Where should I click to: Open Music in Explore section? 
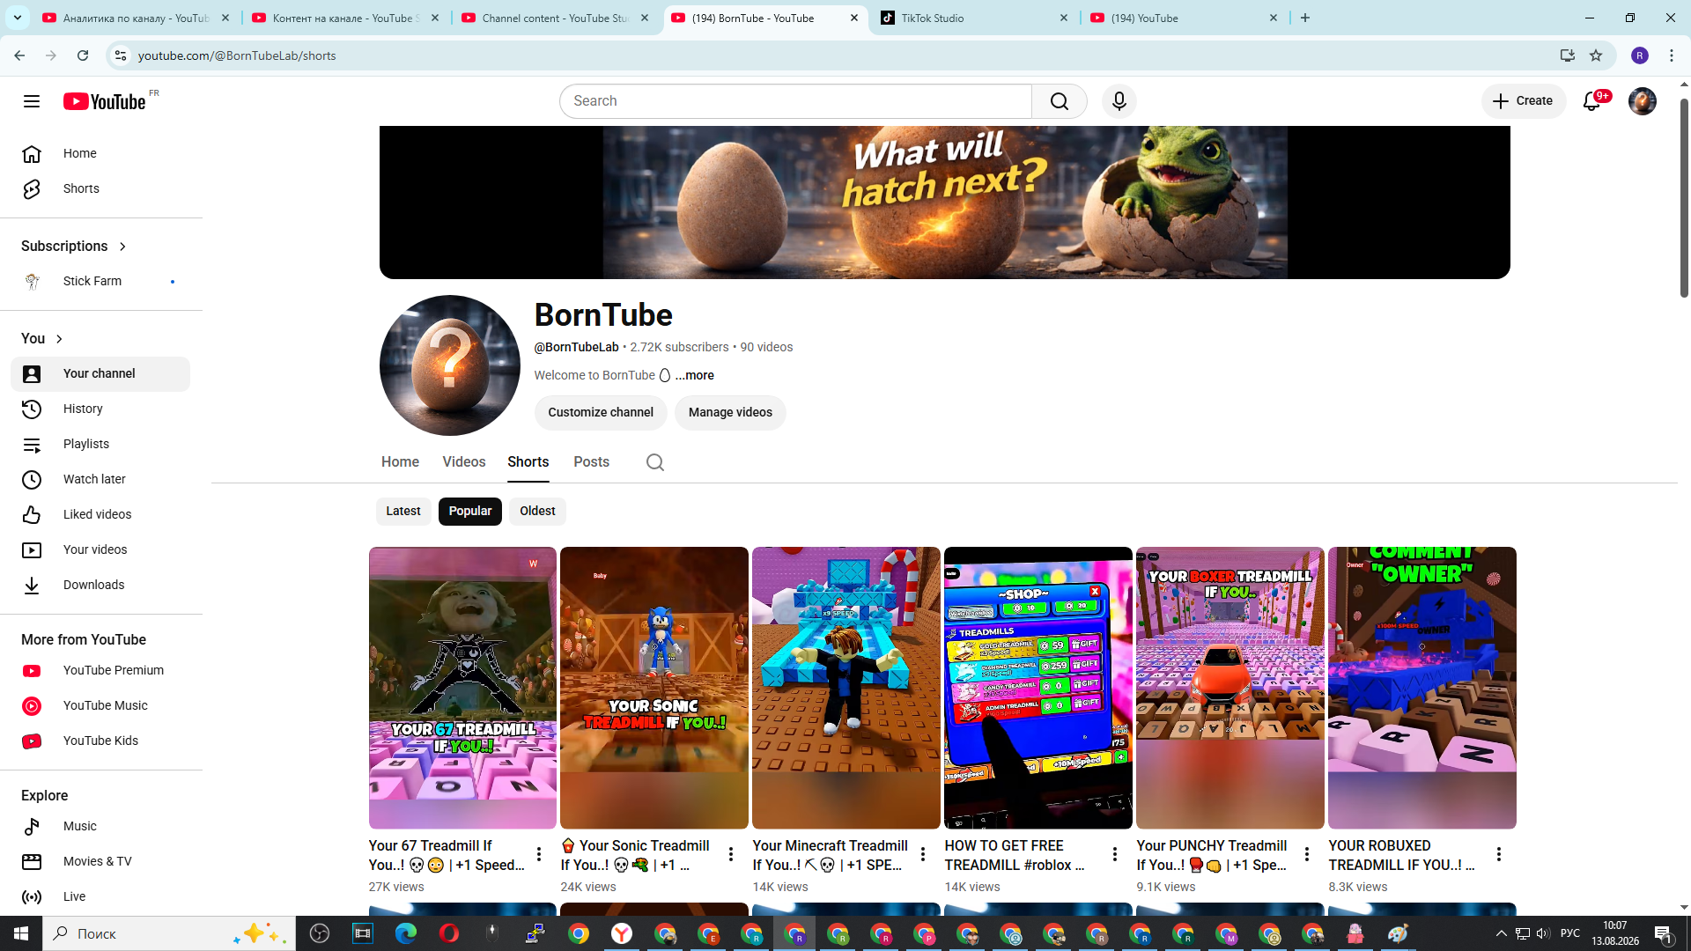pos(100,826)
